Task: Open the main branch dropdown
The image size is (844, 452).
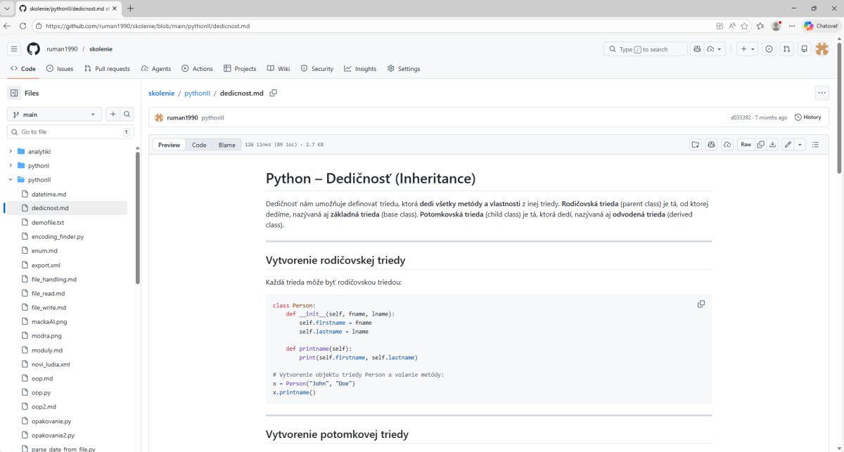Action: pos(54,115)
